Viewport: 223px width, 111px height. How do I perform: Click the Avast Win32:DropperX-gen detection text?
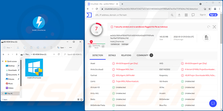click(127, 64)
